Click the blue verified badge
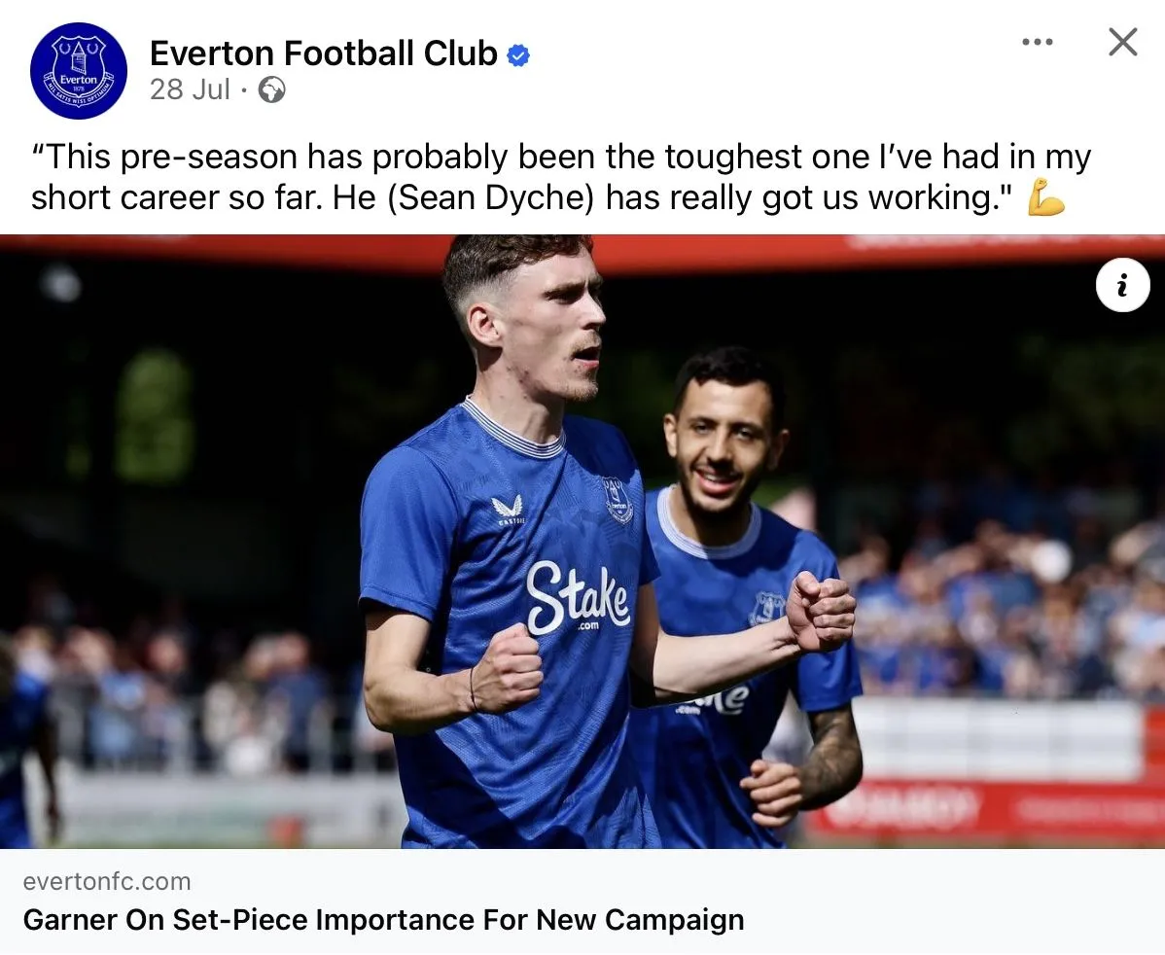This screenshot has width=1165, height=955. pyautogui.click(x=519, y=55)
